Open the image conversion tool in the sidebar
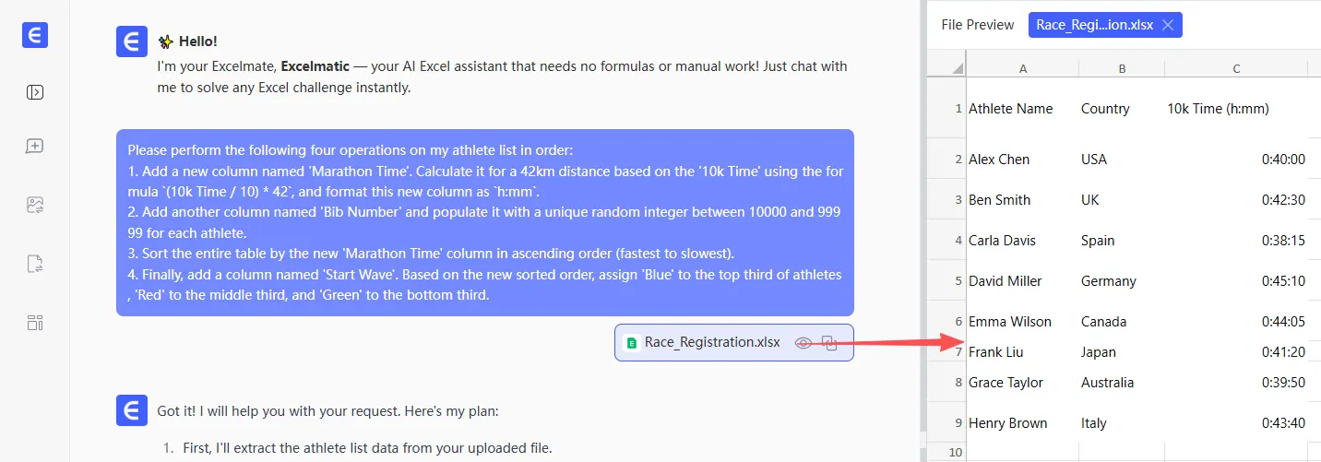Viewport: 1321px width, 462px height. coord(35,206)
